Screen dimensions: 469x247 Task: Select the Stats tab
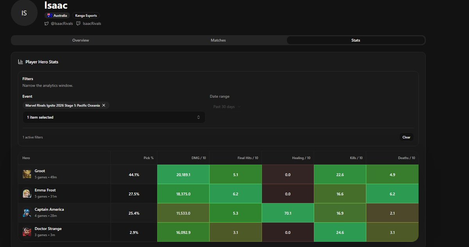356,40
